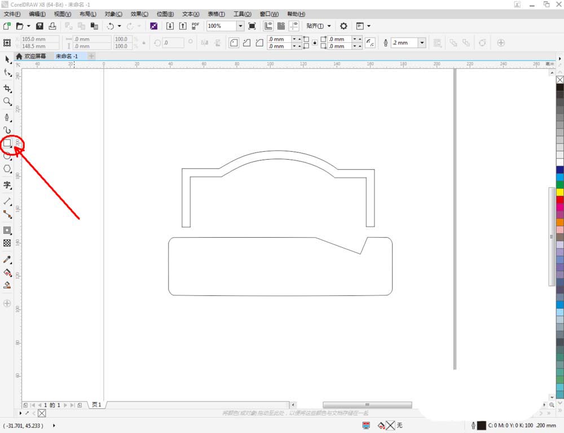Select the Zoom magnifier tool
The height and width of the screenshot is (433, 564).
7,102
